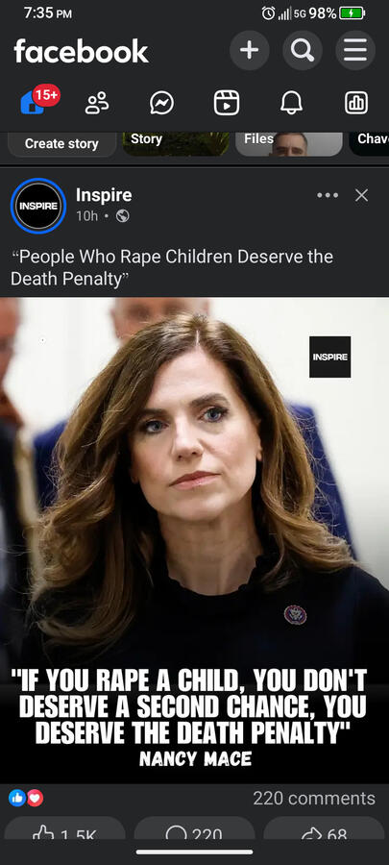
Task: Open the Notifications bell icon
Action: [291, 103]
